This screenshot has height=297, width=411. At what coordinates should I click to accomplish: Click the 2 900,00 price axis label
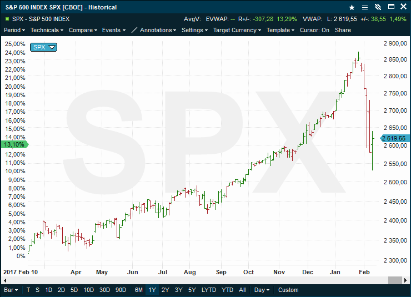(395, 43)
